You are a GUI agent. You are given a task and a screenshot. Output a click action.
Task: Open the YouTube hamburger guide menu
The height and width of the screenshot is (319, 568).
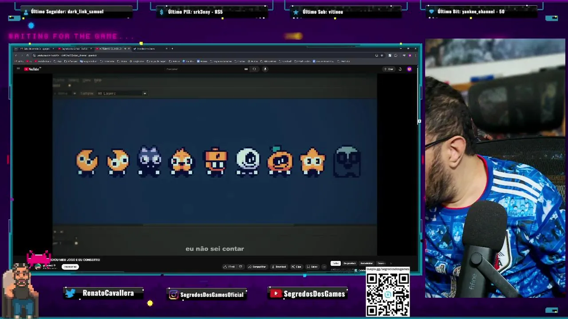18,69
